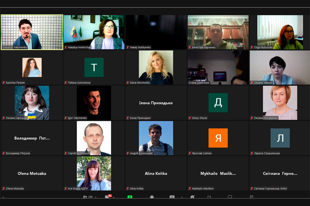Click the large 'Olena Motuzka' name text
The width and height of the screenshot is (310, 206).
tap(32, 173)
